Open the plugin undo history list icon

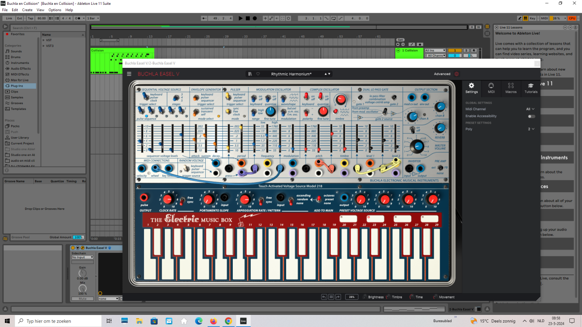(331, 297)
